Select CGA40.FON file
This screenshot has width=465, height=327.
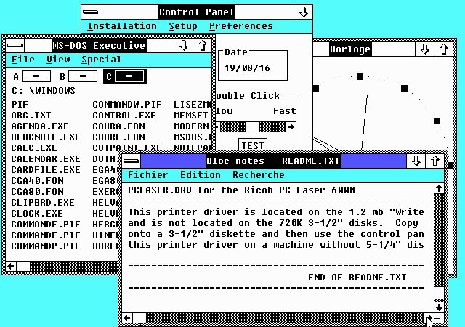click(37, 181)
